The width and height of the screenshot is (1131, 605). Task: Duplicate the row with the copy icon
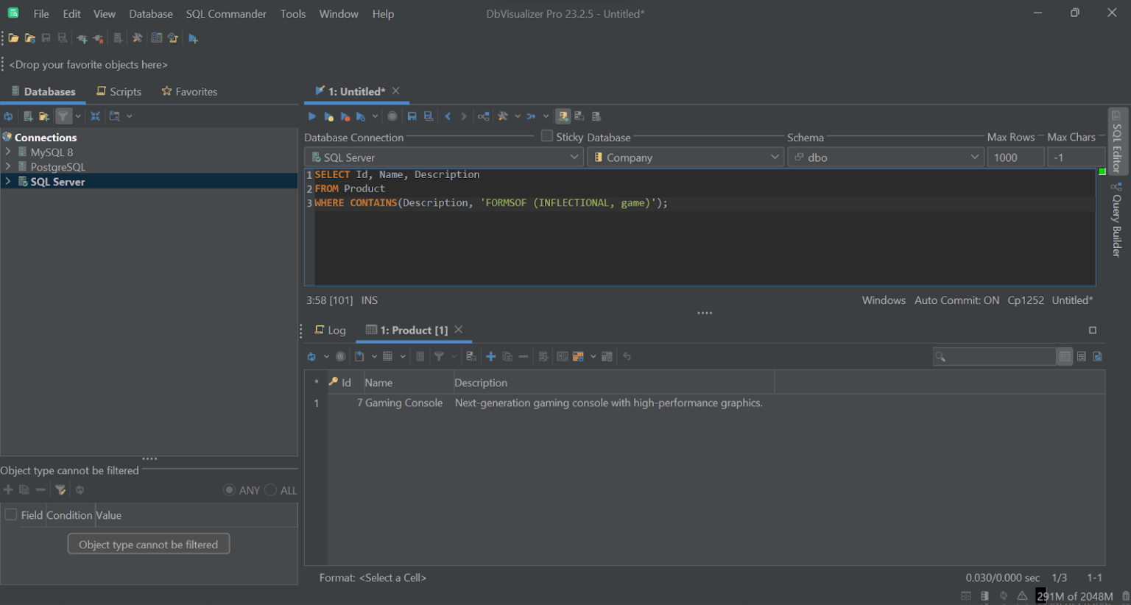507,356
